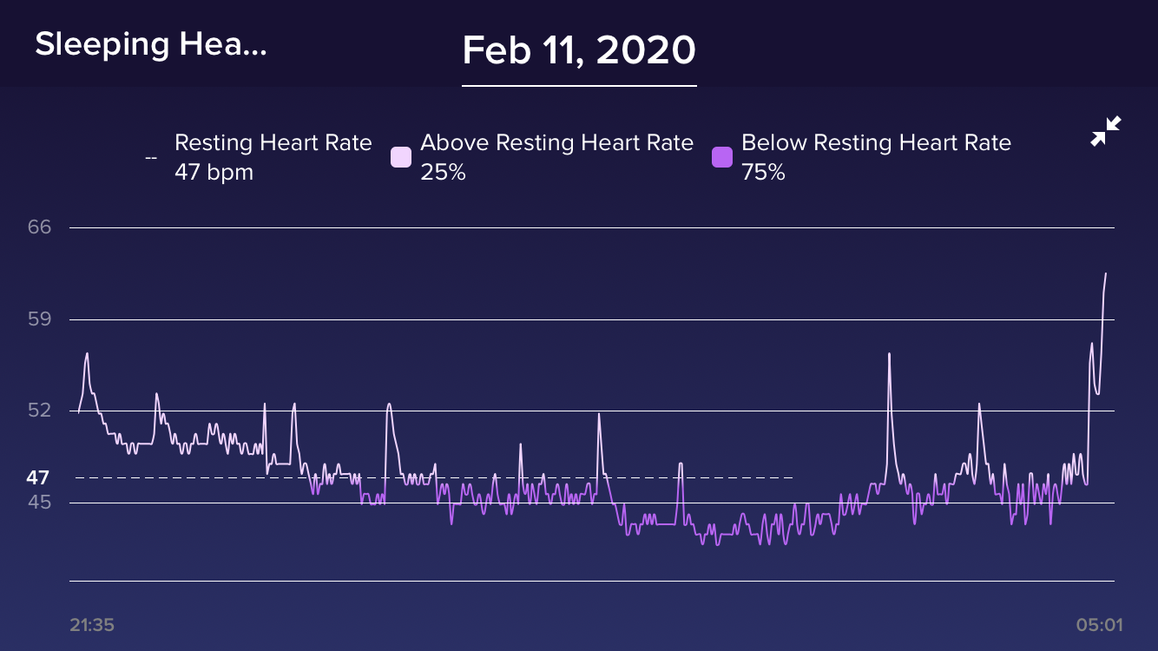The width and height of the screenshot is (1158, 651).
Task: Select the bold 47 resting rate marker
Action: pyautogui.click(x=37, y=477)
